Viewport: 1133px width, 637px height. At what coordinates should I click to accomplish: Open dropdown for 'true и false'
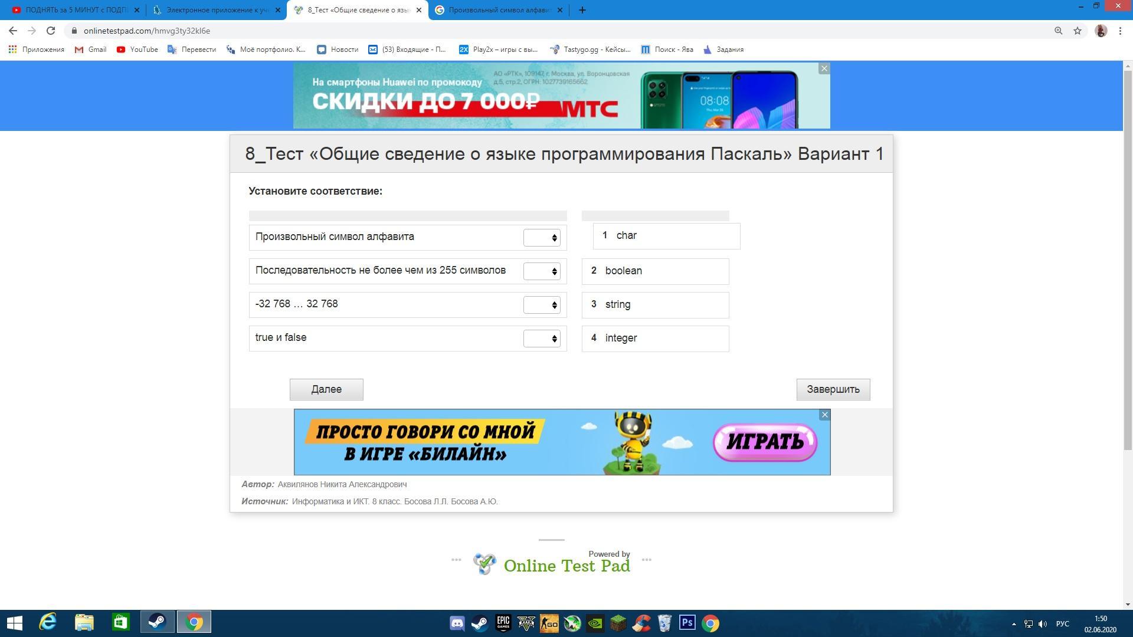pyautogui.click(x=542, y=339)
